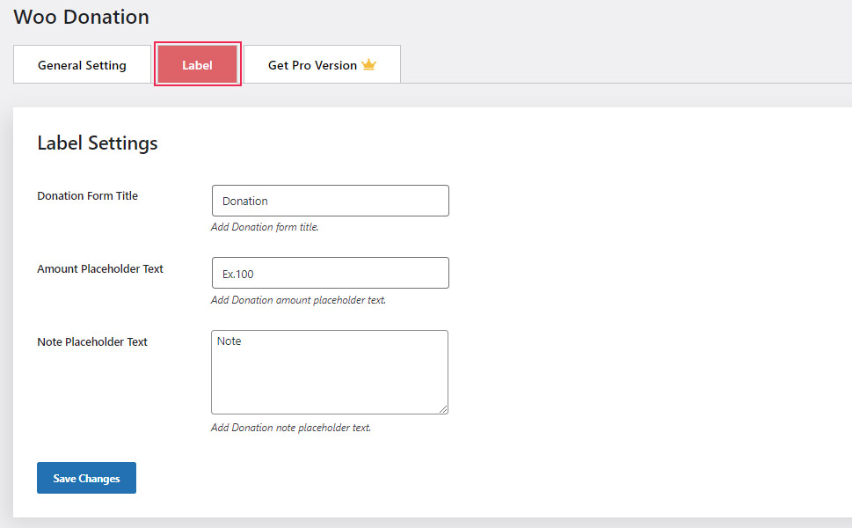The width and height of the screenshot is (852, 528).
Task: Click the 'Donation' value in title field
Action: coord(245,202)
